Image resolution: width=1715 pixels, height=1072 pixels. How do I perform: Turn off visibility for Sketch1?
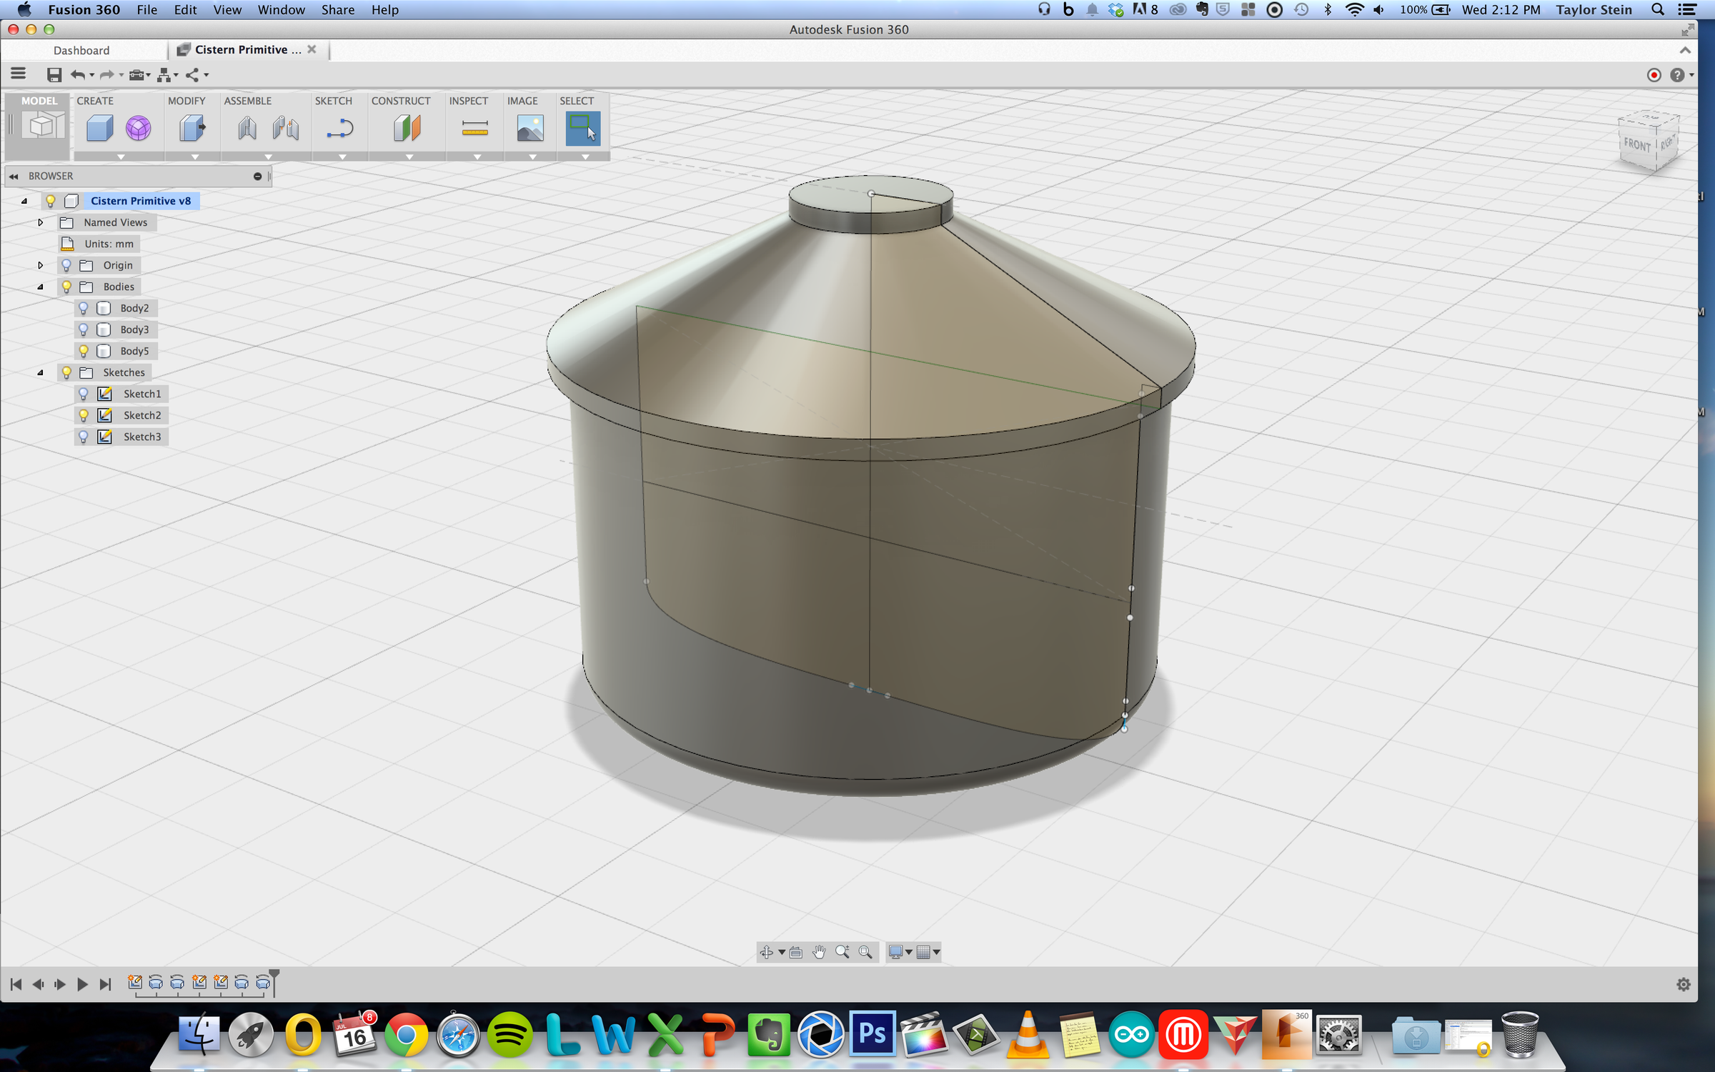[x=84, y=394]
